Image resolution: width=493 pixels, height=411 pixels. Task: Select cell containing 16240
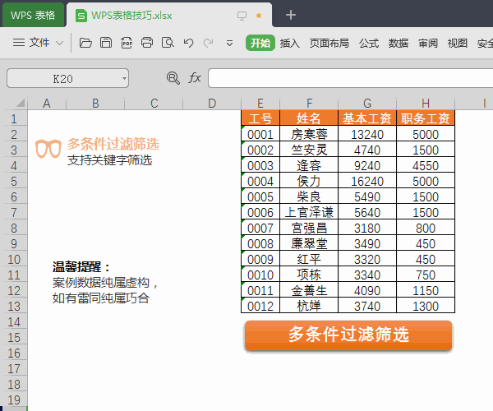(367, 181)
